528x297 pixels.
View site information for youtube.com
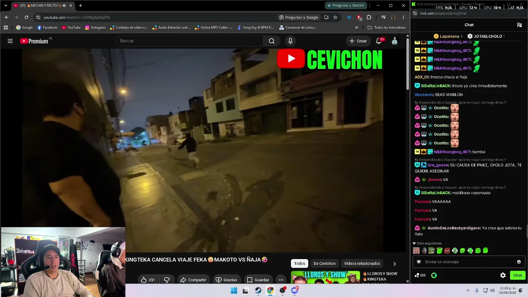point(38,17)
